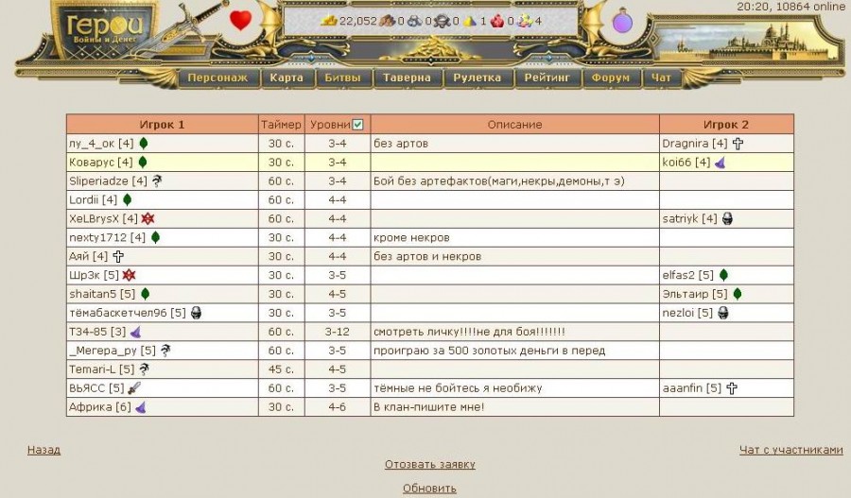Viewport: 851px width, 498px height.
Task: Click the Отозвать заявку link
Action: pyautogui.click(x=429, y=465)
